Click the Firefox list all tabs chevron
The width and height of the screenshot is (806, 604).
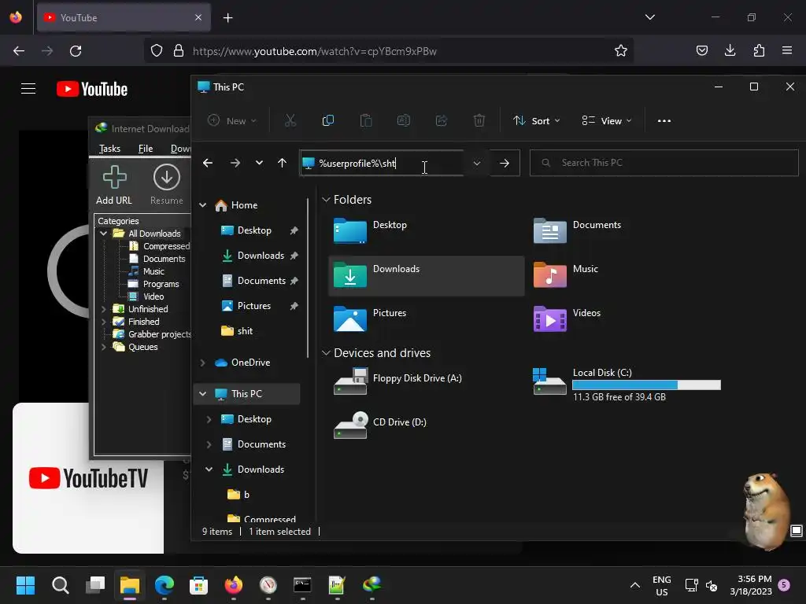coord(649,17)
